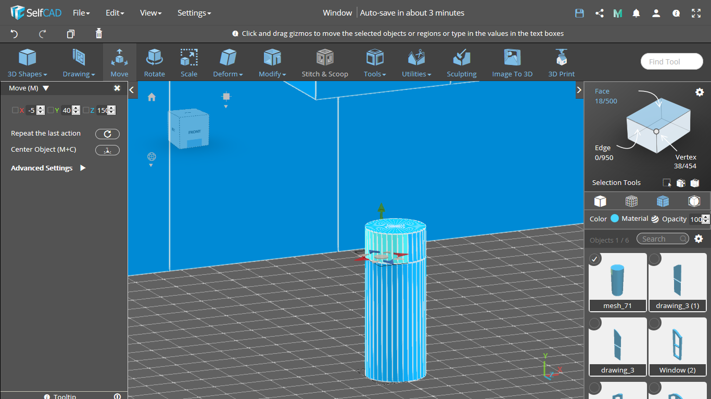Open the Image To 3D tool
The image size is (711, 399).
512,62
